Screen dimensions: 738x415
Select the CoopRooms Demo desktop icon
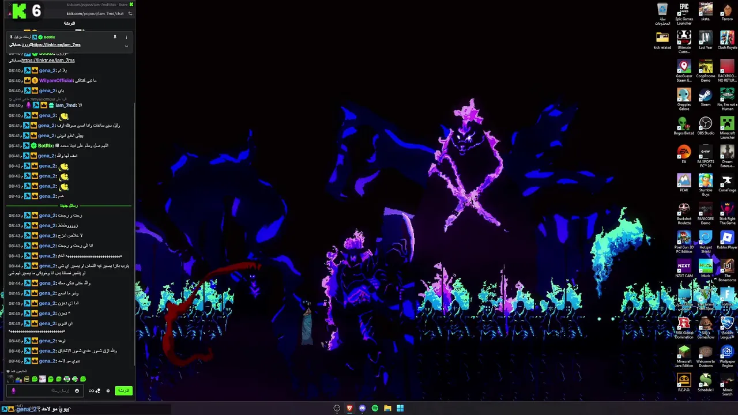coord(706,71)
